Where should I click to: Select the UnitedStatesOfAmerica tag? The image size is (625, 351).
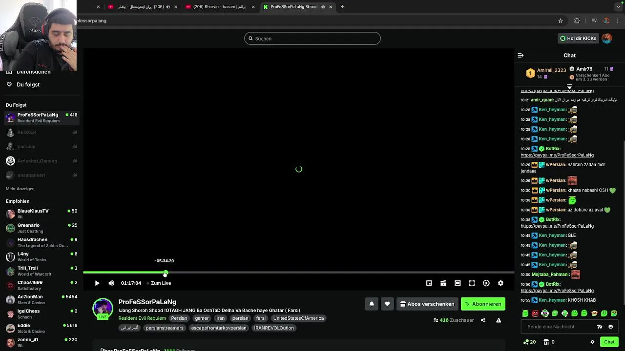(298, 318)
